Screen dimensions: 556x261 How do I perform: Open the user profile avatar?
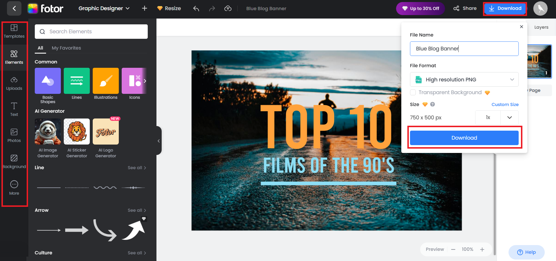[x=540, y=8]
